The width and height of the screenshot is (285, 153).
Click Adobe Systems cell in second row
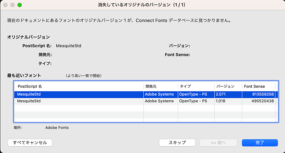click(x=159, y=101)
